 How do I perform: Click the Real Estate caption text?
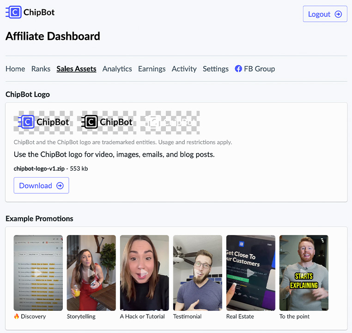pos(240,316)
